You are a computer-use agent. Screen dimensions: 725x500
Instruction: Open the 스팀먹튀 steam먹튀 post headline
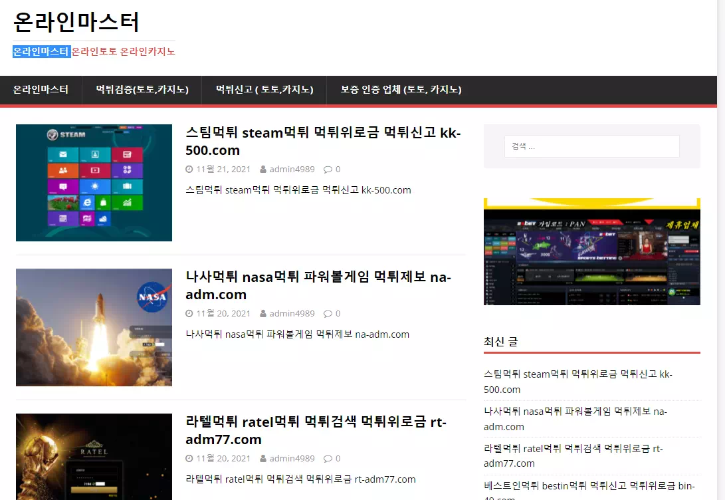tap(323, 142)
